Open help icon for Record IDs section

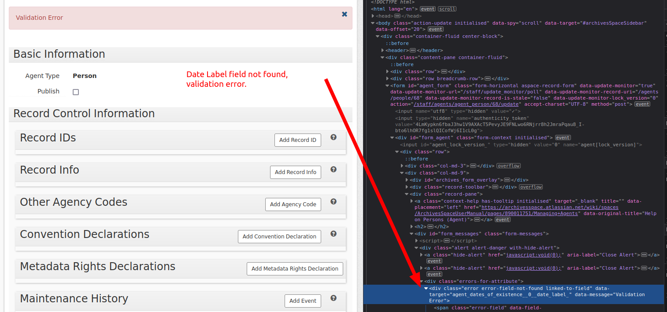click(x=333, y=137)
